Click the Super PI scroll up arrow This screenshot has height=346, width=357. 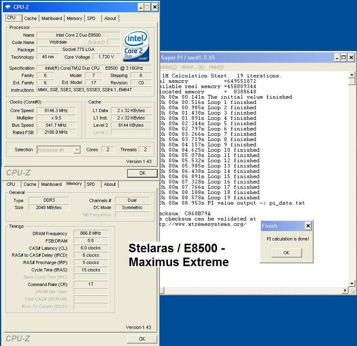[352, 76]
